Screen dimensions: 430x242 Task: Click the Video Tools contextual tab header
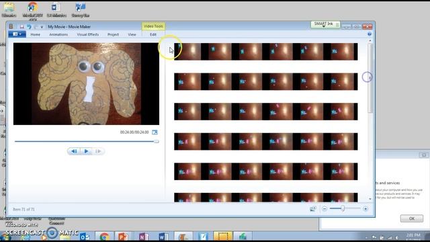(153, 26)
